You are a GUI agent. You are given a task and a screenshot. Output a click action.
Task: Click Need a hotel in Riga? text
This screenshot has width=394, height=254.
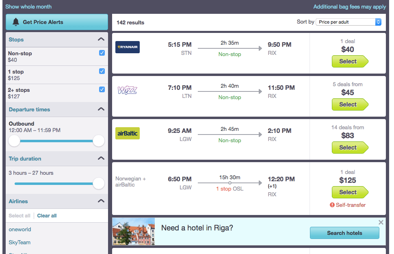[197, 228]
